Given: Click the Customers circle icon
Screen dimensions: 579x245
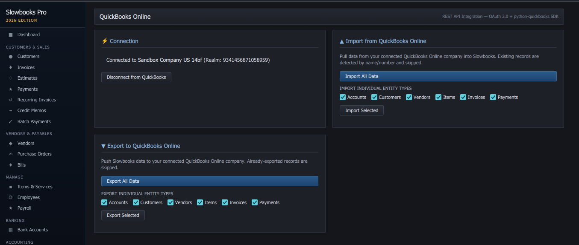Looking at the screenshot, I should [11, 56].
